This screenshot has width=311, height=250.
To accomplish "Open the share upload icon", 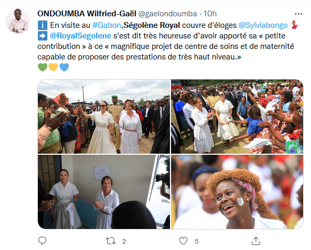I will pos(256,241).
